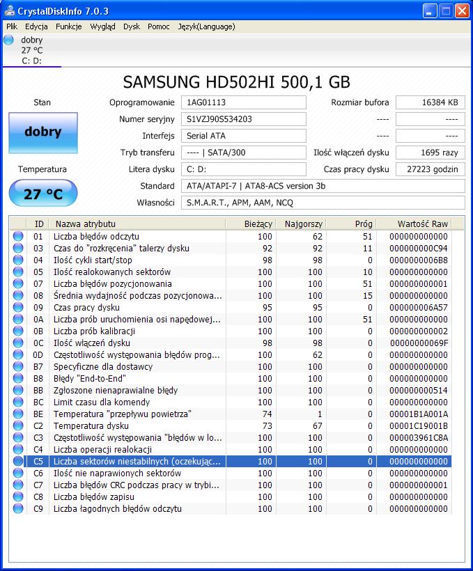Image resolution: width=473 pixels, height=571 pixels.
Task: Click the power-on count field 1695 razy
Action: pyautogui.click(x=431, y=152)
